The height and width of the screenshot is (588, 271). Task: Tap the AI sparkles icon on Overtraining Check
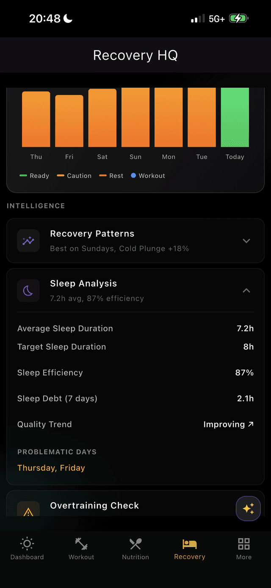[x=248, y=508]
